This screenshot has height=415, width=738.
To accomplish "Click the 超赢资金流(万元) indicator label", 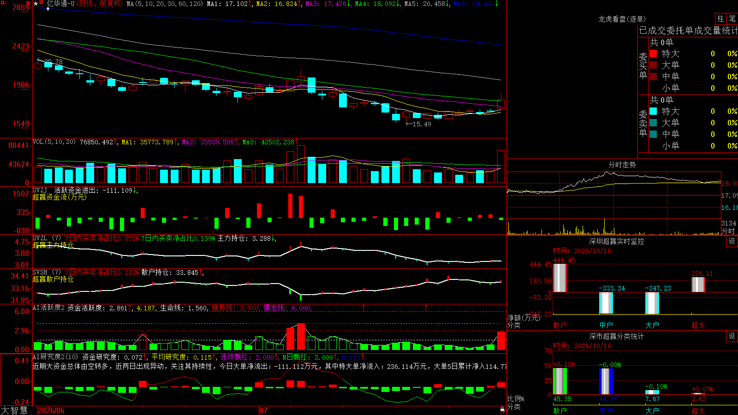I will (60, 197).
